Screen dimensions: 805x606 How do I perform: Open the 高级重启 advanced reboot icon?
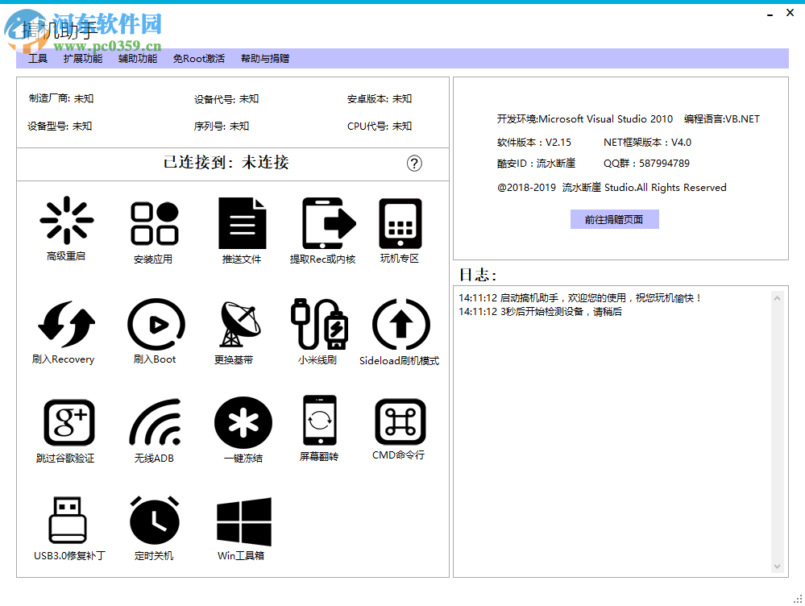(67, 220)
